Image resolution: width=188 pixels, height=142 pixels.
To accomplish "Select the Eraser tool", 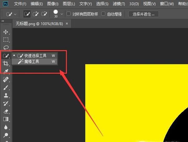I will click(x=6, y=112).
